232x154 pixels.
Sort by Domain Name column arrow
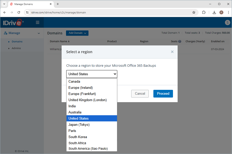coord(69,41)
